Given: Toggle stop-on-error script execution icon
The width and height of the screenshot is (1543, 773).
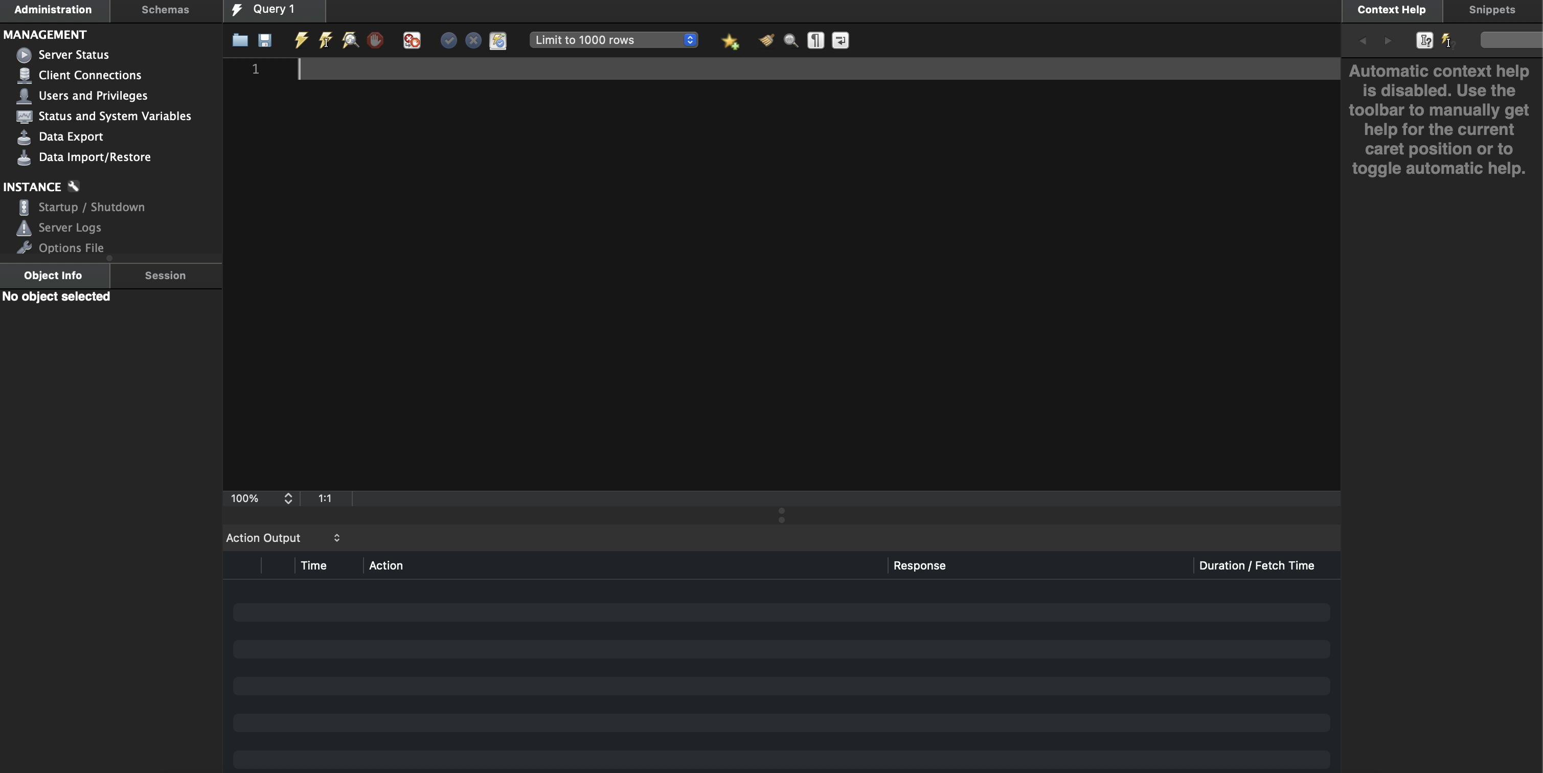Looking at the screenshot, I should 412,40.
